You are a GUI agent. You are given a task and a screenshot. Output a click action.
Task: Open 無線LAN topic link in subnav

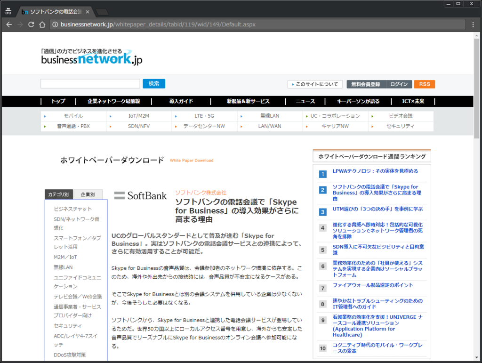[270, 116]
